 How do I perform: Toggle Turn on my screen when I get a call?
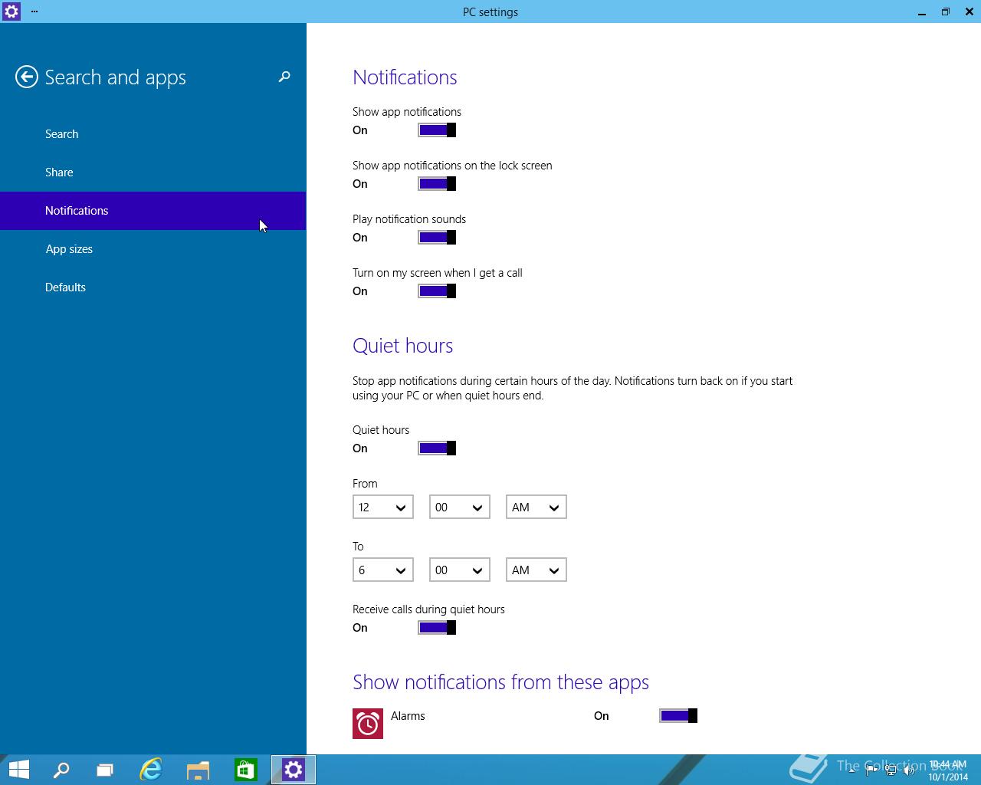click(x=437, y=291)
